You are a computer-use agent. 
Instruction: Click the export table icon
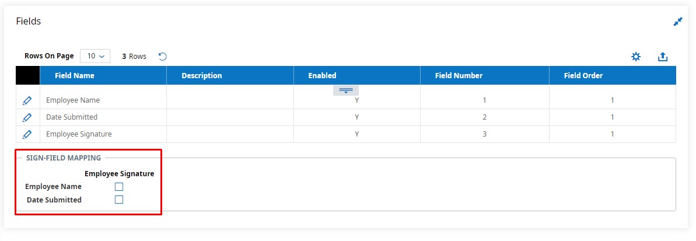(x=662, y=57)
